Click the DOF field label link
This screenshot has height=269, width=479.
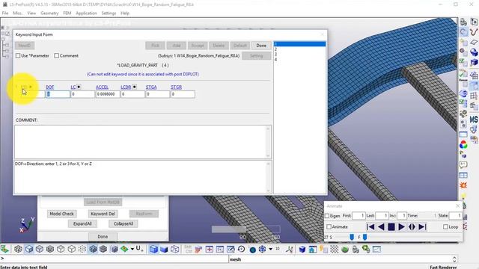(50, 87)
